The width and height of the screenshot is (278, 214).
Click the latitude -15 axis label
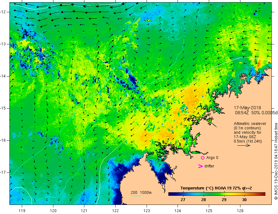(3, 108)
